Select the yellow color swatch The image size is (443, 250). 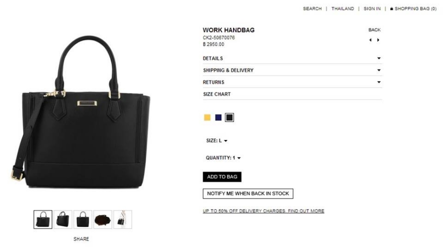[x=207, y=117]
